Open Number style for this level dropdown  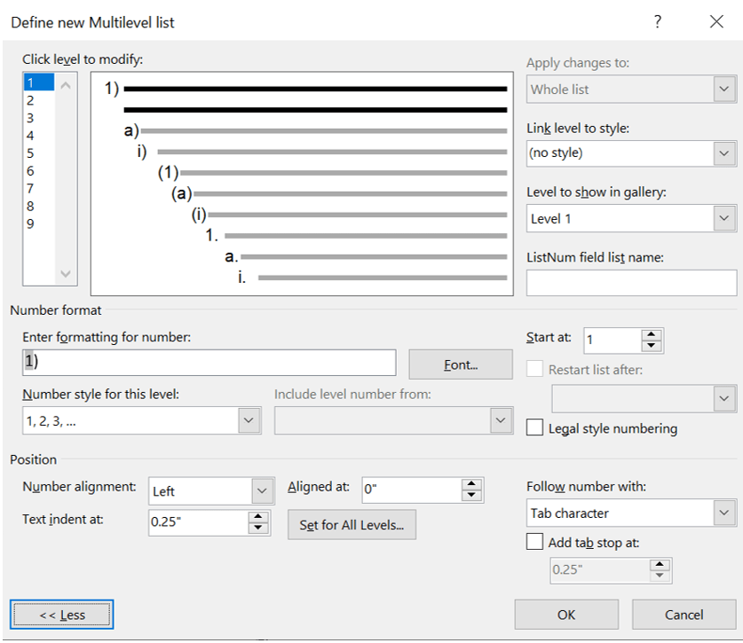tap(249, 421)
